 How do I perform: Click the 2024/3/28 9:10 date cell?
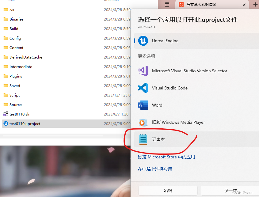pyautogui.click(x=117, y=66)
